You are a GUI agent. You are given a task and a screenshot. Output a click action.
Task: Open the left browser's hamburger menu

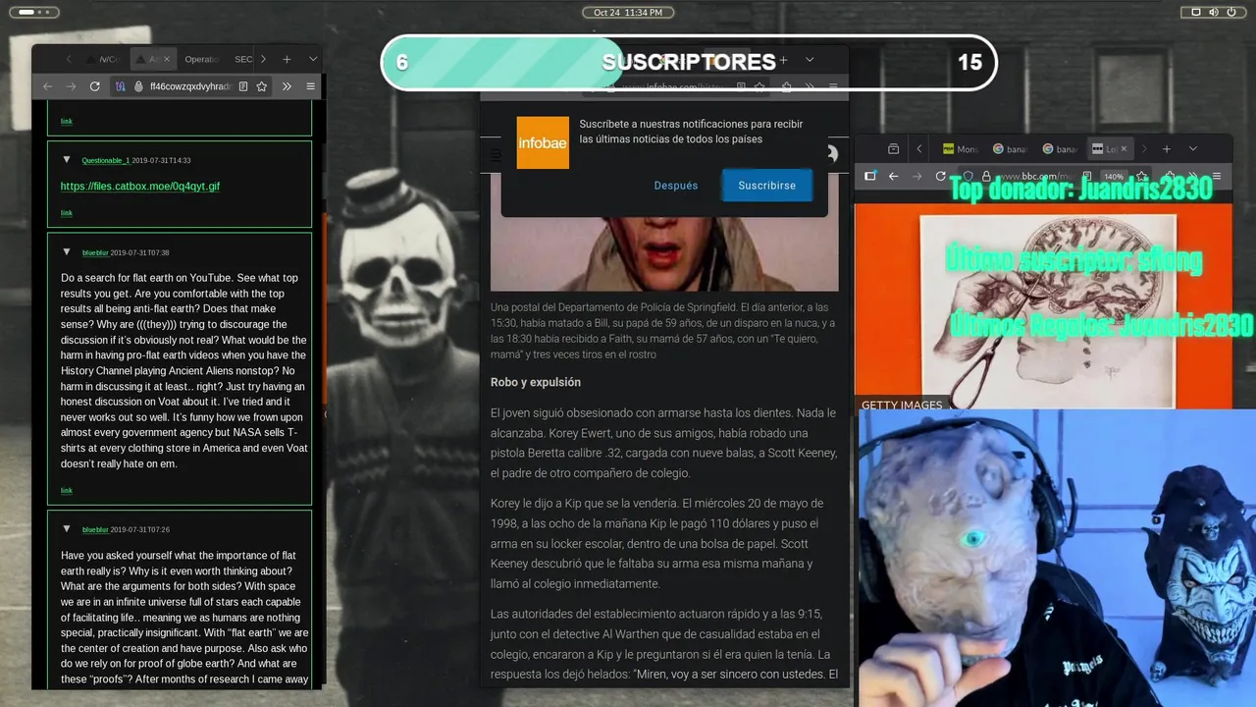click(310, 86)
